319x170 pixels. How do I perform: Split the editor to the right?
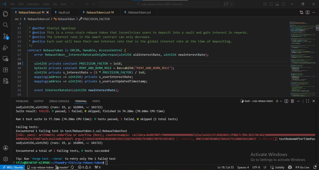click(308, 12)
